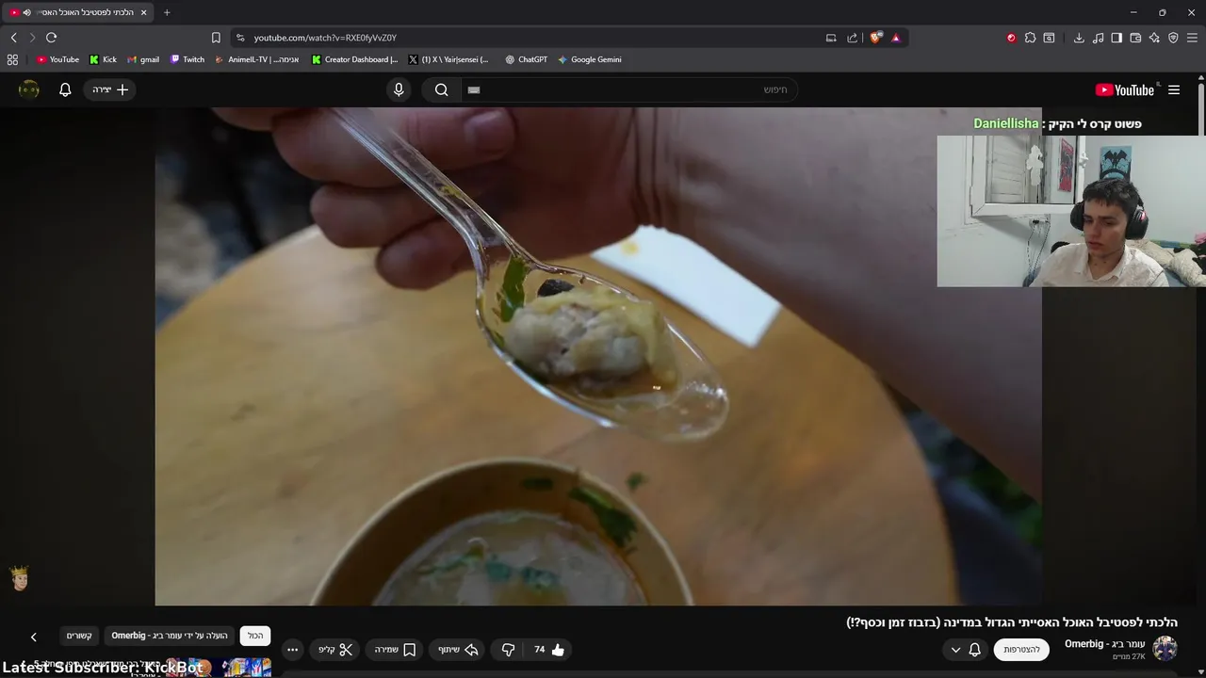Open the extension icon with red circle
This screenshot has width=1206, height=678.
click(1011, 38)
